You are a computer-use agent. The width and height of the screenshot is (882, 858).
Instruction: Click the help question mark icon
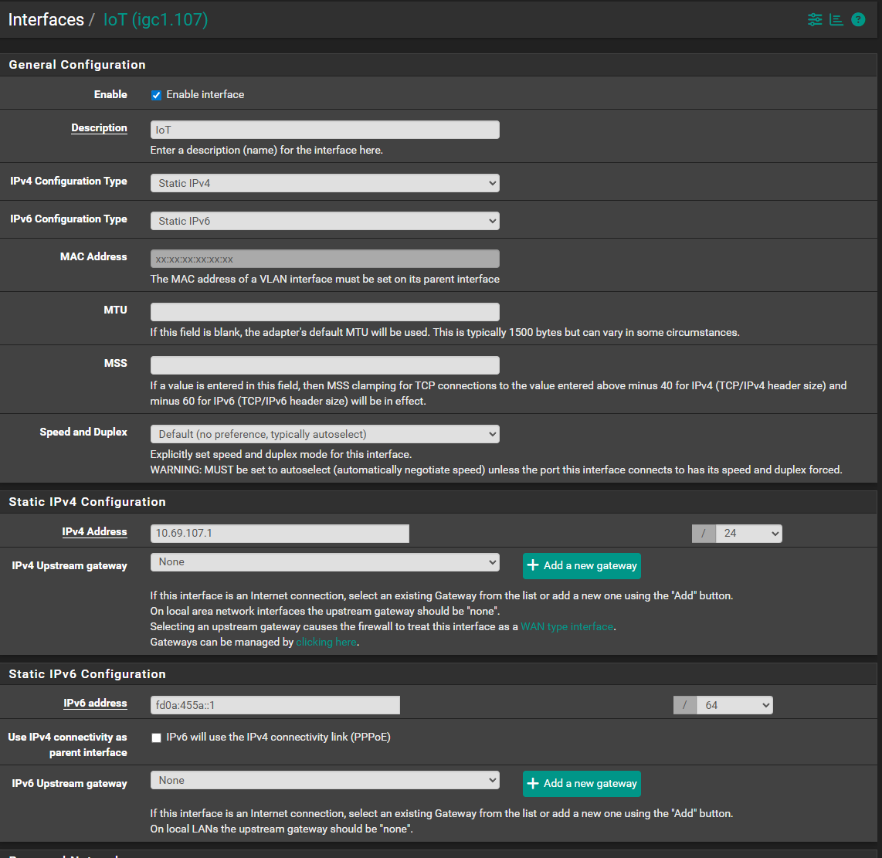click(858, 20)
